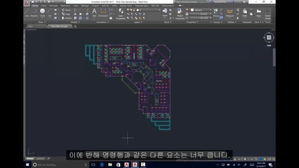
Task: Open the ByLayer linetype dropdown
Action: pos(200,18)
